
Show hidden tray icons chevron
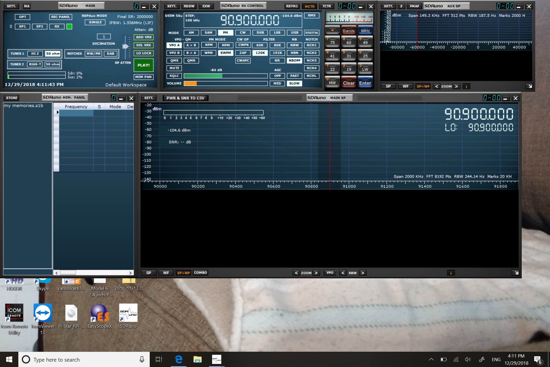pyautogui.click(x=431, y=360)
